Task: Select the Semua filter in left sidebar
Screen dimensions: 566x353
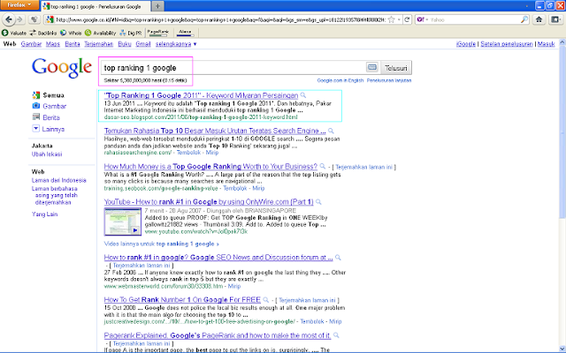Action: click(49, 95)
